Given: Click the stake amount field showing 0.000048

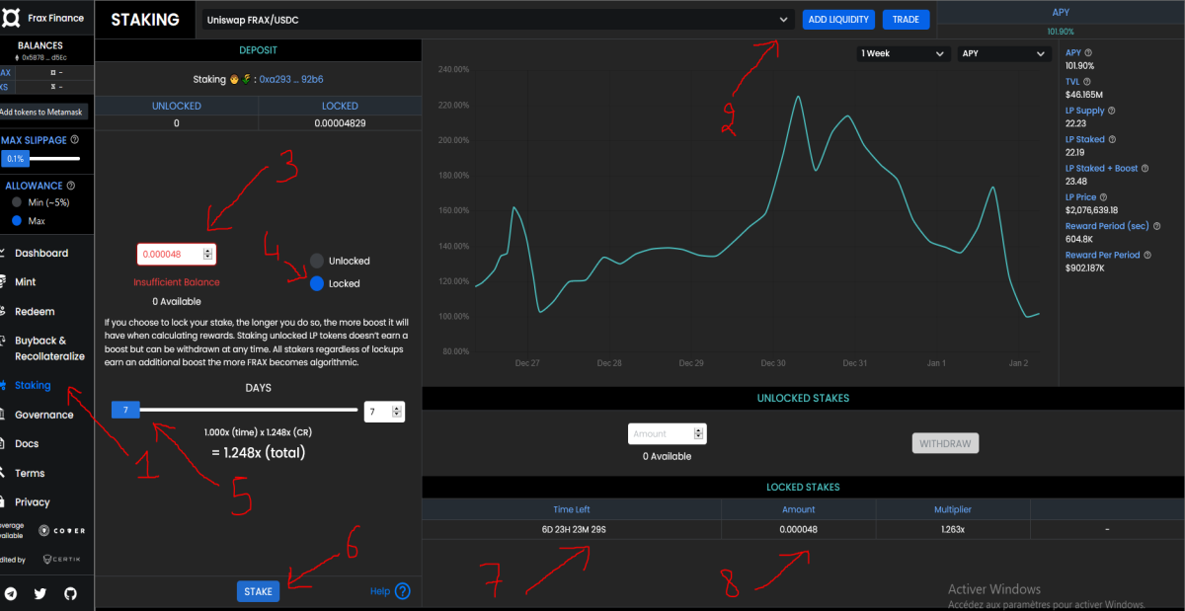Looking at the screenshot, I should tap(176, 254).
